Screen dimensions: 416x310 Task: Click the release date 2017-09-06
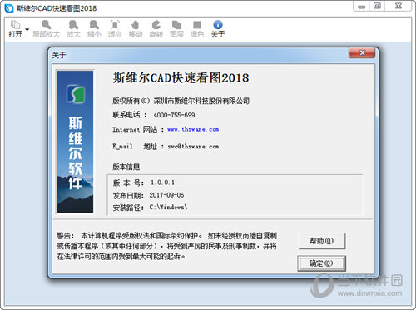point(166,195)
